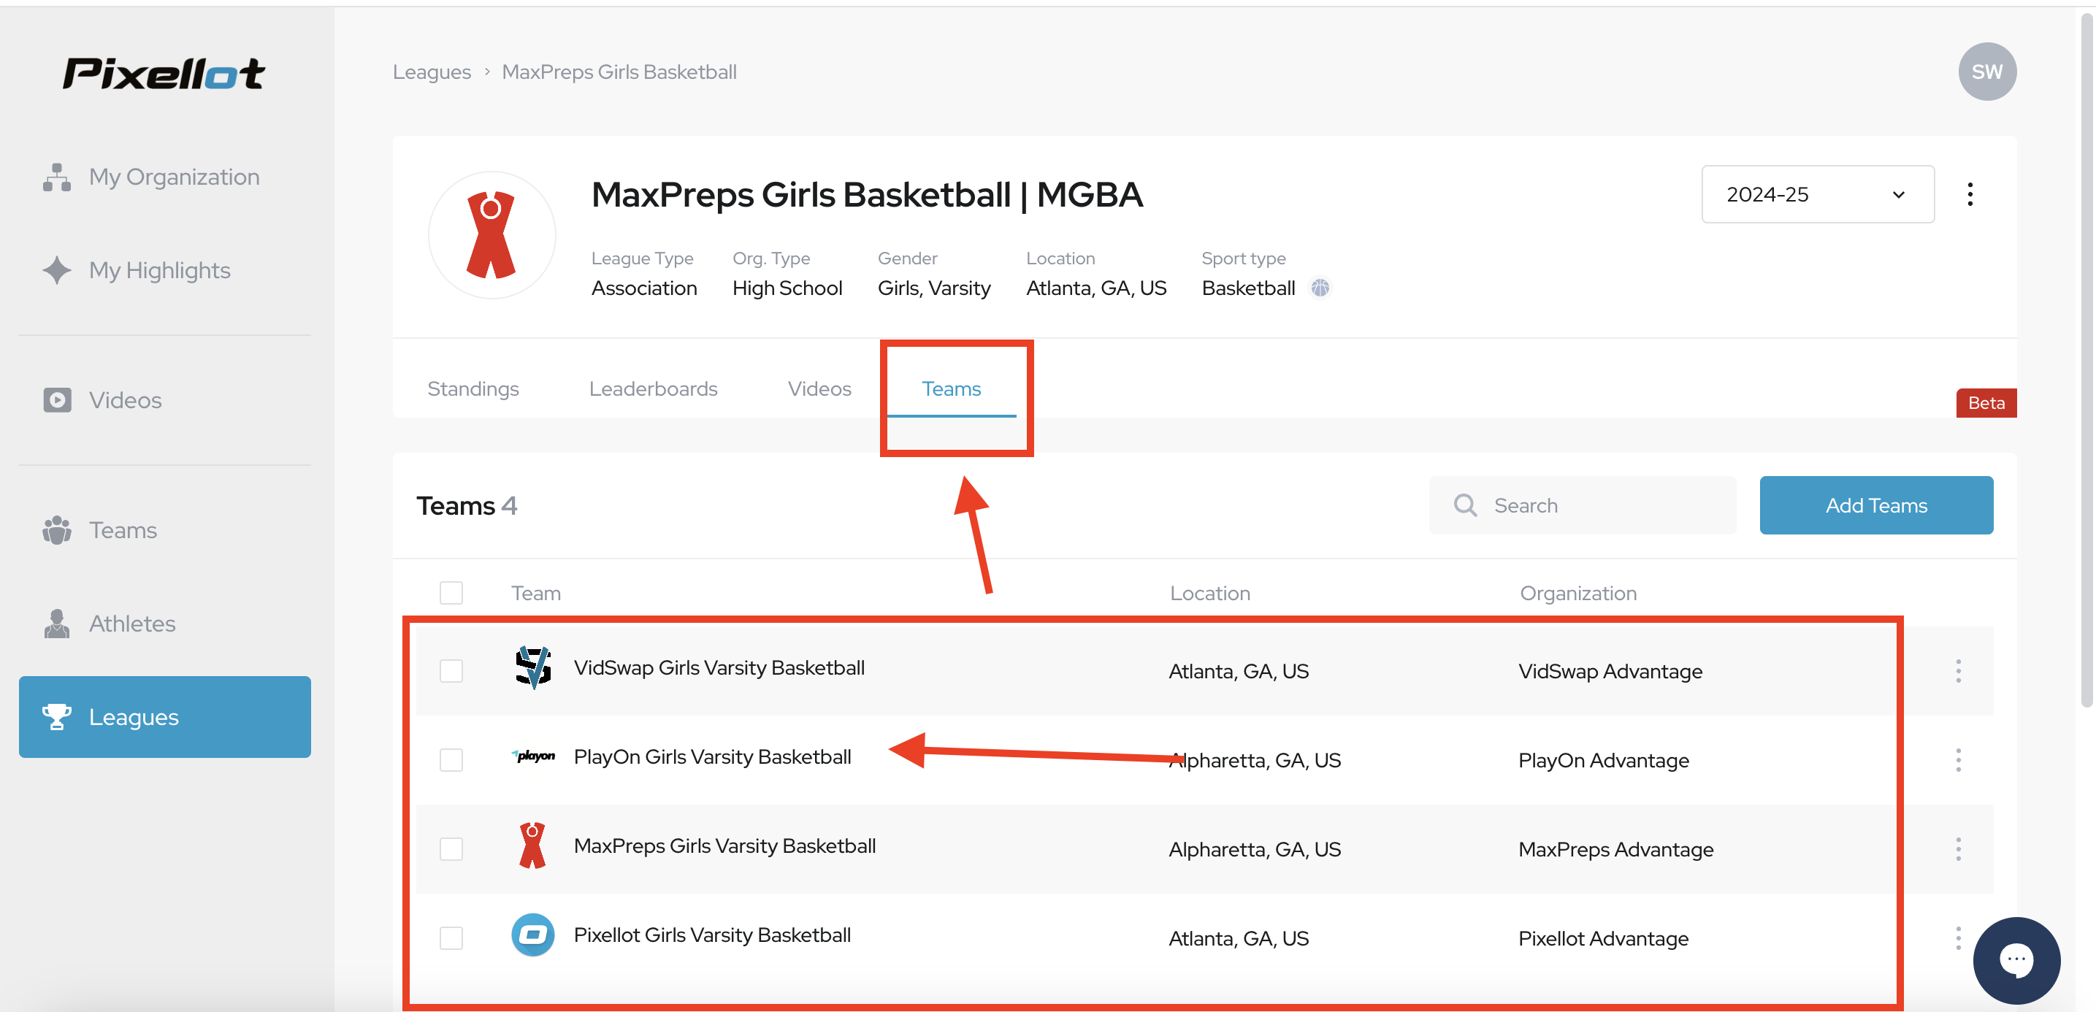Check the PlayOn Girls Varsity Basketball row
2096x1012 pixels.
click(x=451, y=760)
